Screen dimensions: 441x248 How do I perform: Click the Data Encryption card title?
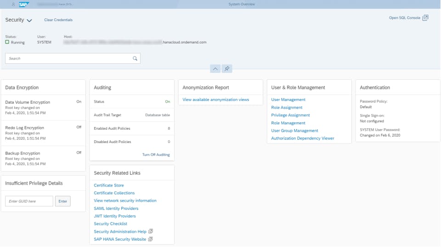(22, 88)
